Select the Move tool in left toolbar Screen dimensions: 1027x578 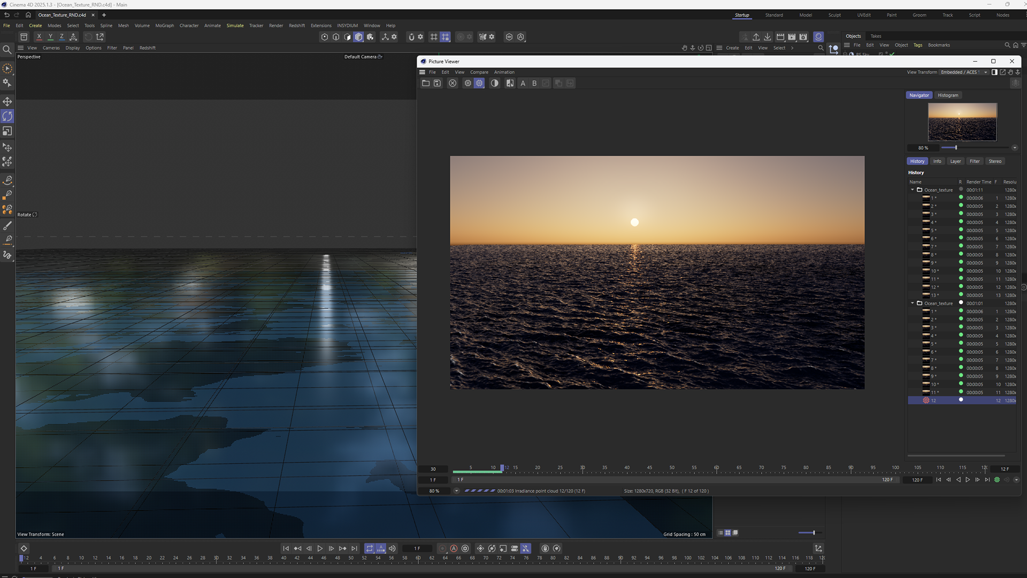pyautogui.click(x=7, y=102)
